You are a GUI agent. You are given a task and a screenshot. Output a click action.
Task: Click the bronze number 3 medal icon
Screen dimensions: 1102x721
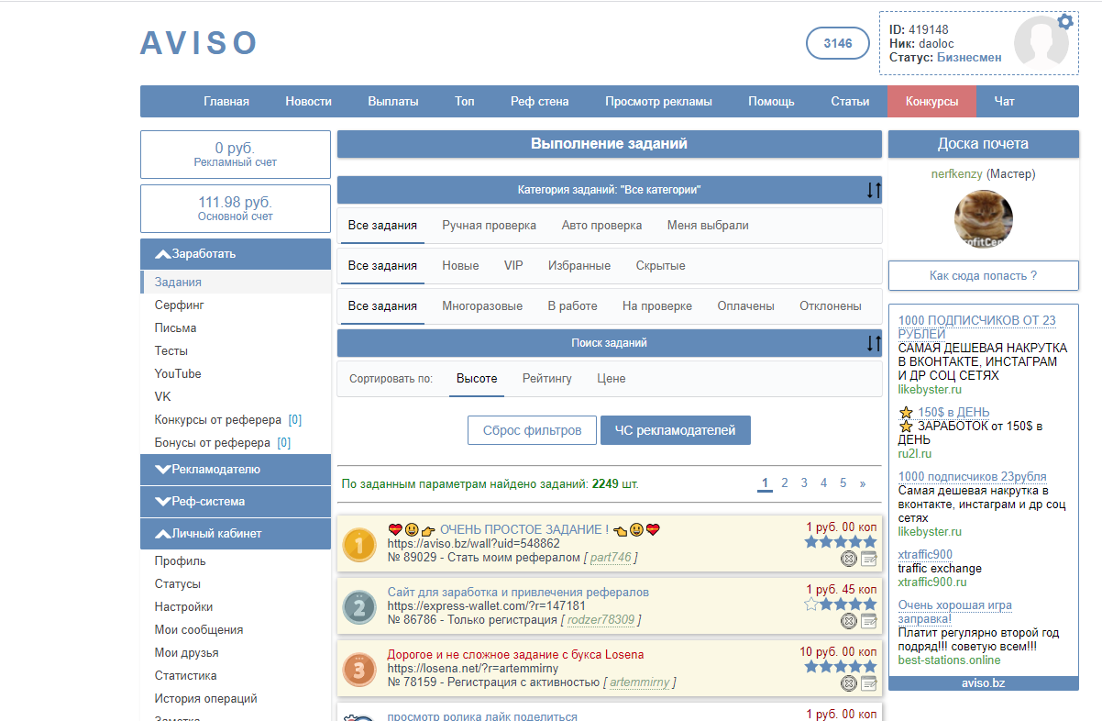pyautogui.click(x=358, y=670)
